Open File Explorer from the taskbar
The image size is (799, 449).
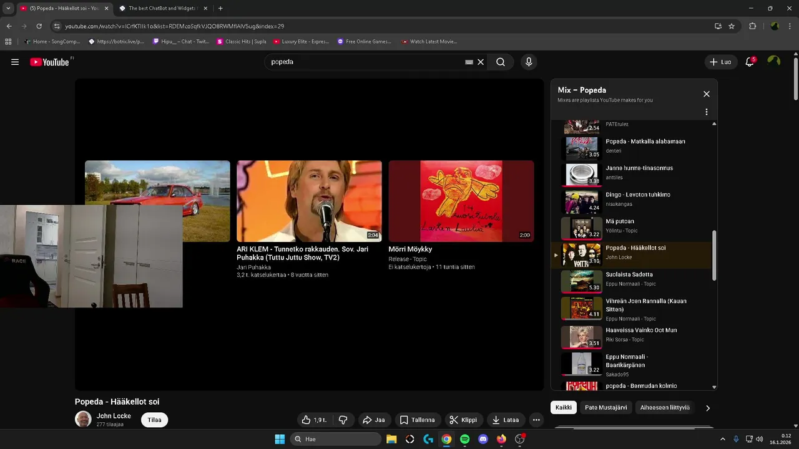[391, 439]
